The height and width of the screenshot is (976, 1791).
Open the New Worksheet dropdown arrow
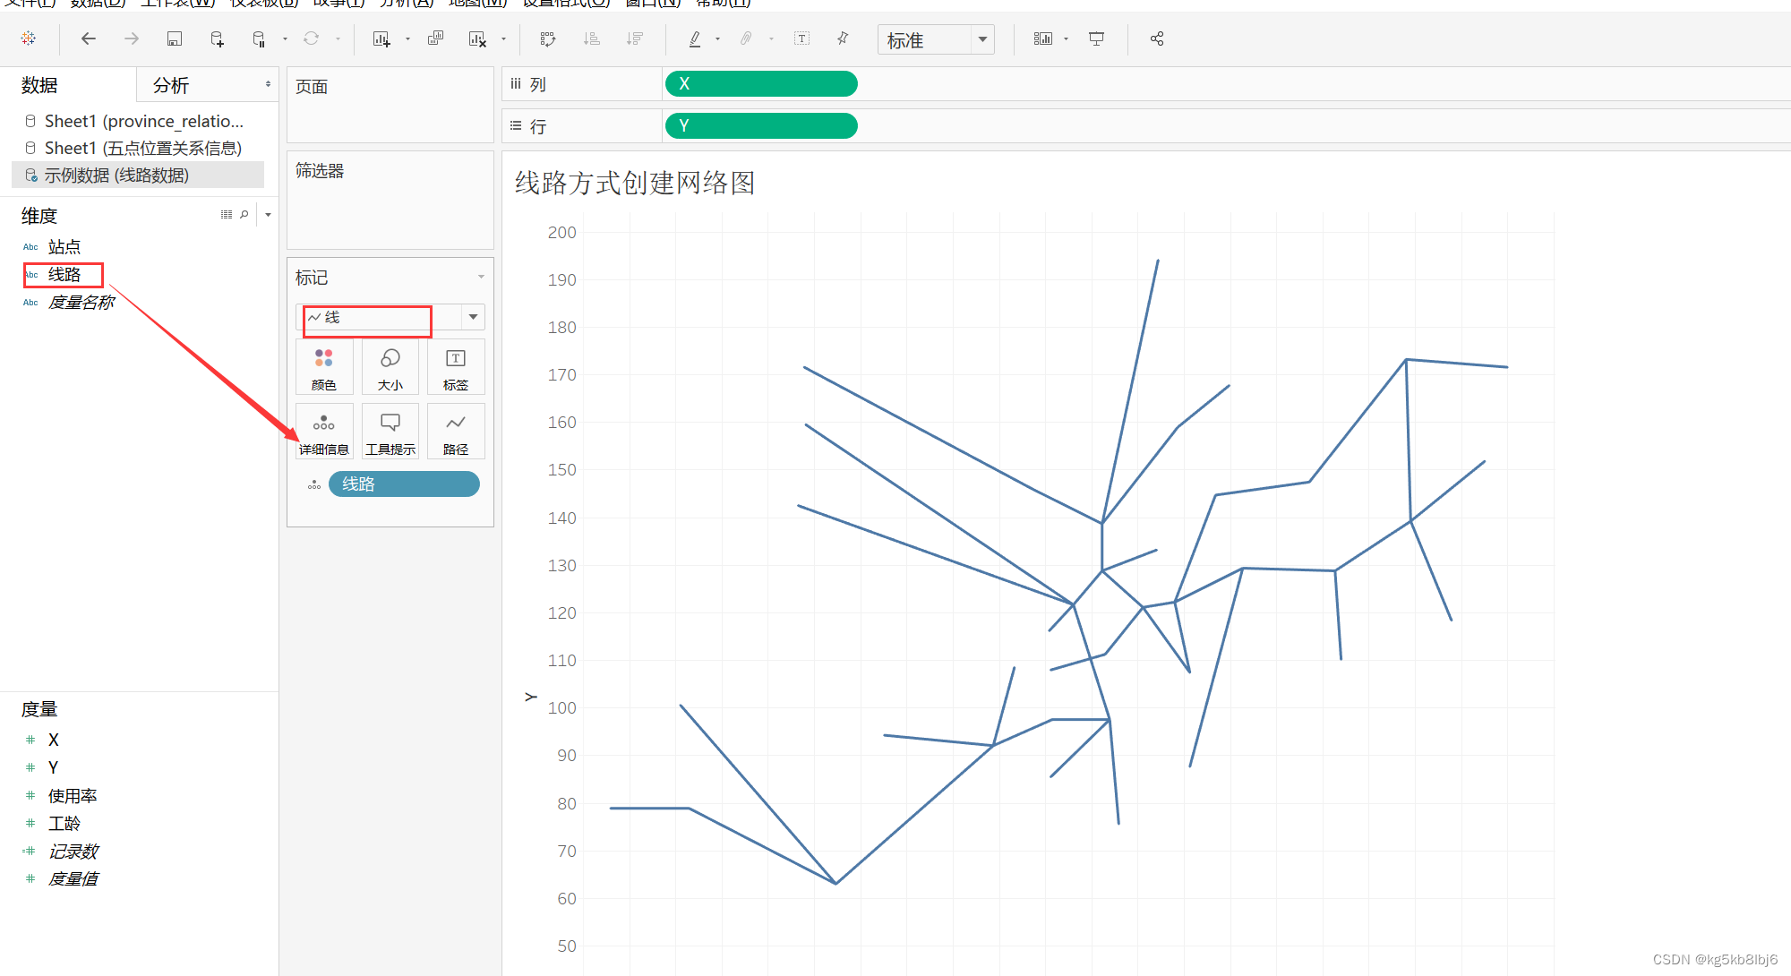(x=407, y=39)
